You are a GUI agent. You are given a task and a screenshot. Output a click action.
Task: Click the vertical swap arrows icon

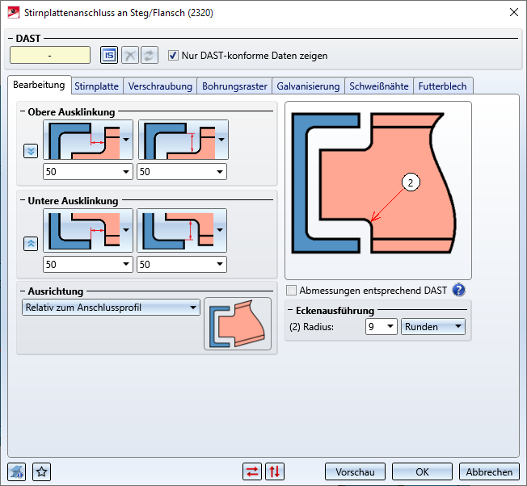276,471
